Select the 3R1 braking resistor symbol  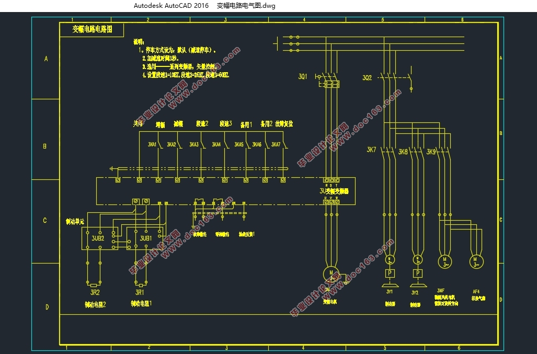tap(141, 285)
